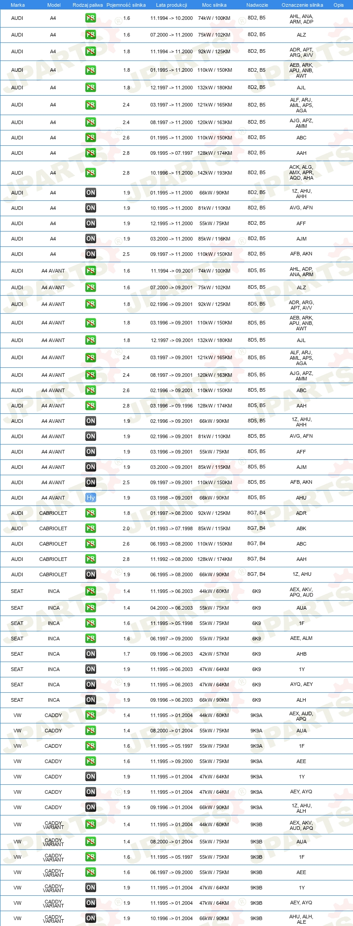Screen dimensions: 353x926
Task: Click production years 11.1992 -> 08.2000
Action: tap(172, 559)
